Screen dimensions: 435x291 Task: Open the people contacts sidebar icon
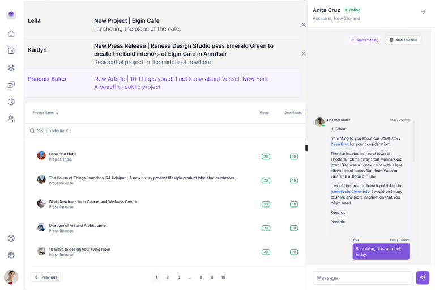point(11,119)
